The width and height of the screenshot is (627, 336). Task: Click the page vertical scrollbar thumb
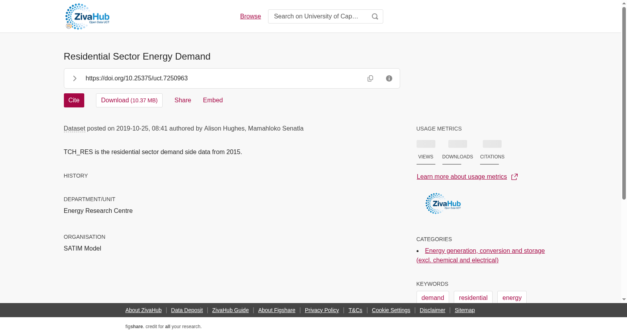624,104
